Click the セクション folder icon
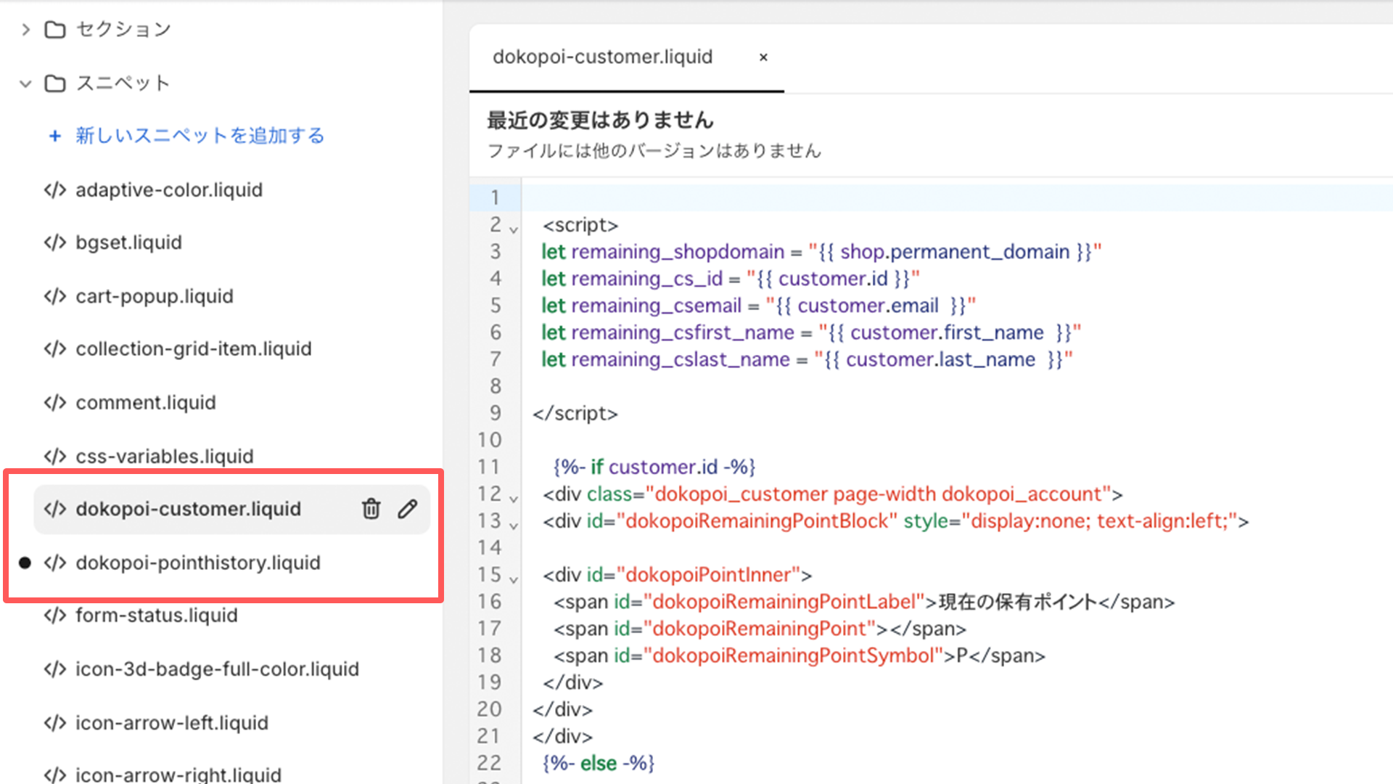This screenshot has height=784, width=1393. [55, 29]
